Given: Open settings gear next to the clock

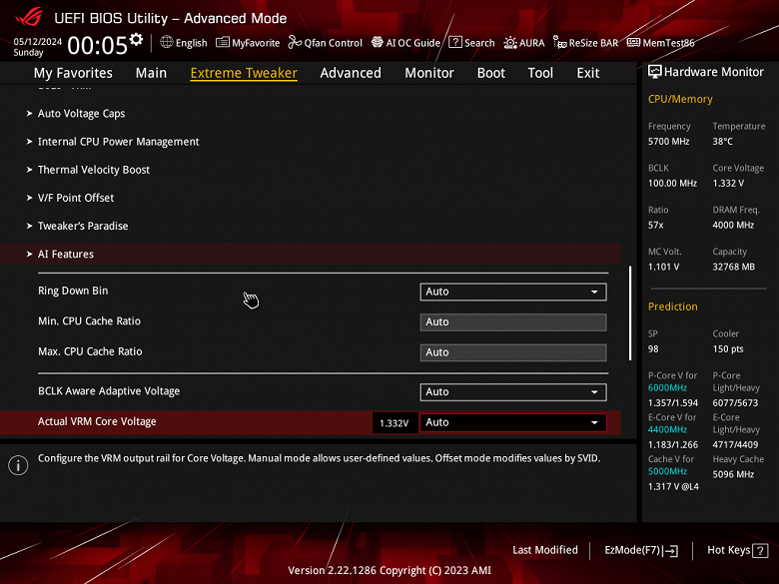Looking at the screenshot, I should [x=136, y=40].
